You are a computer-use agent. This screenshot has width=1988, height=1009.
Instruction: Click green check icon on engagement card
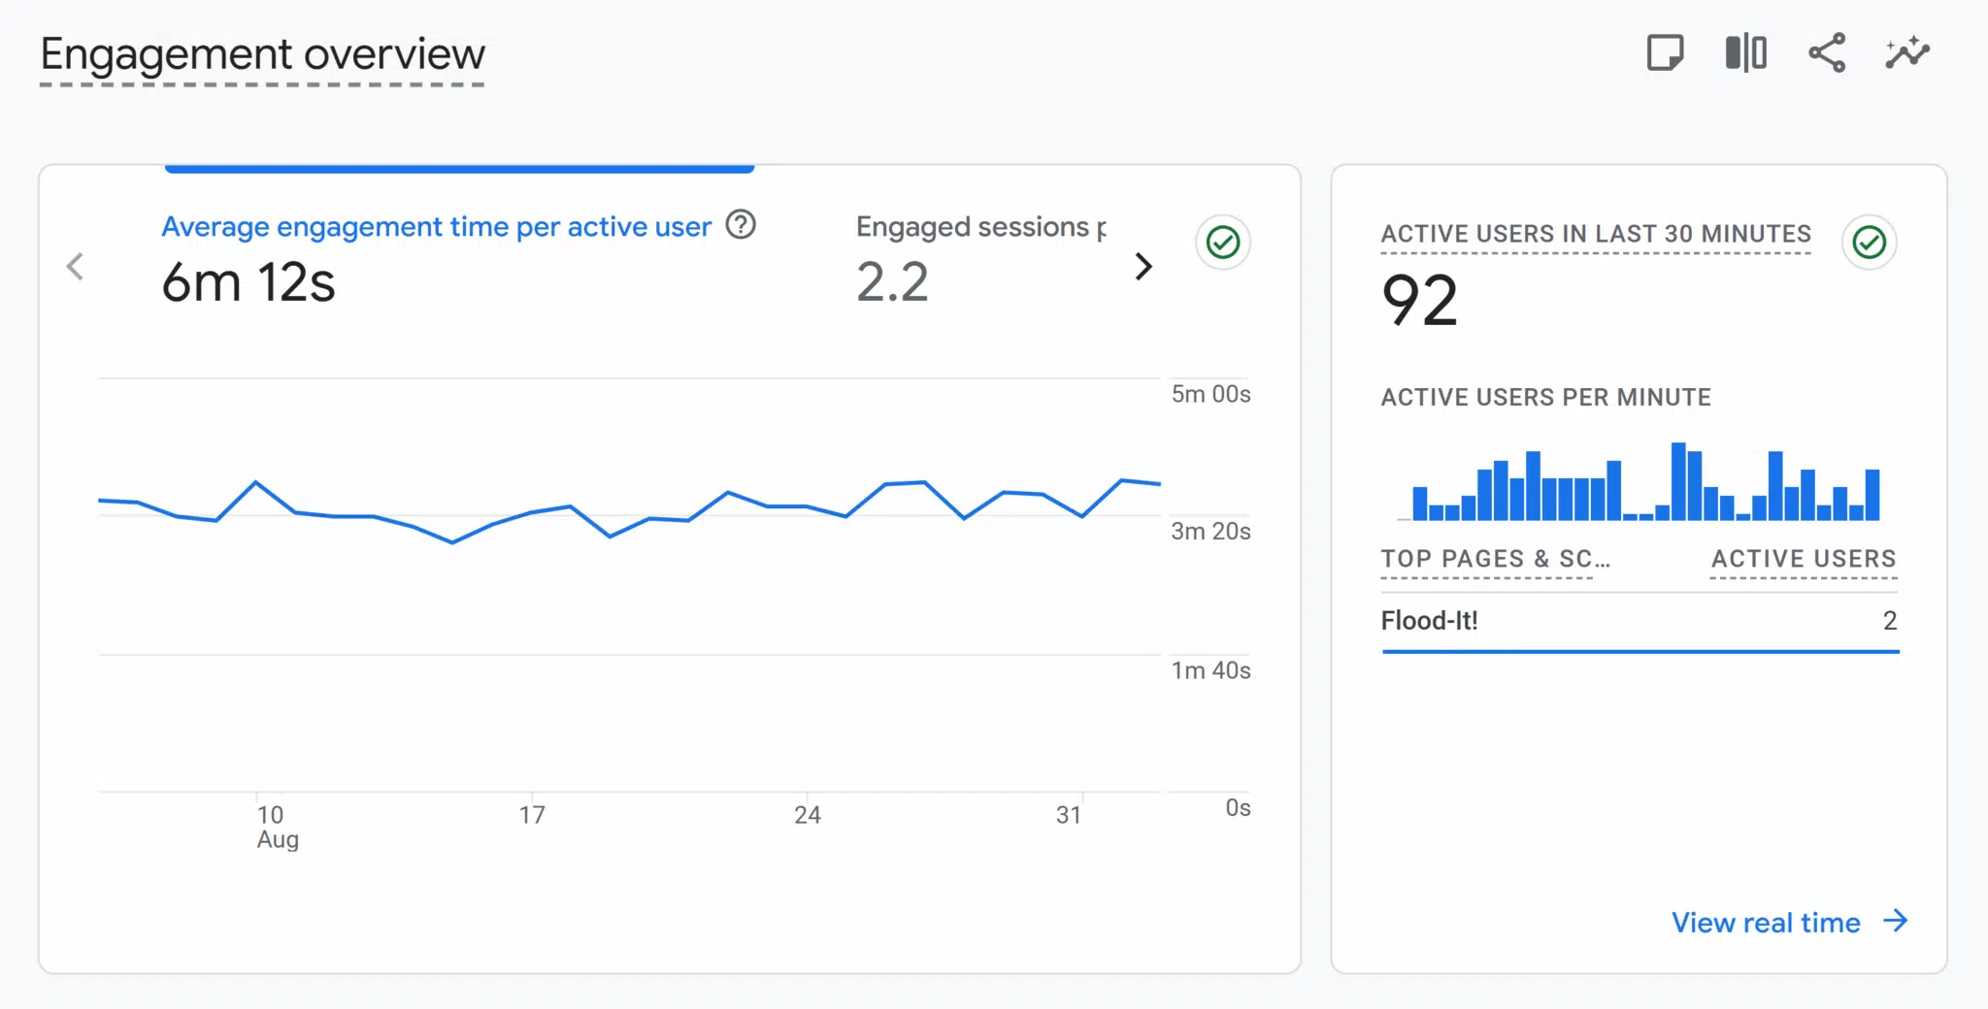[1222, 242]
